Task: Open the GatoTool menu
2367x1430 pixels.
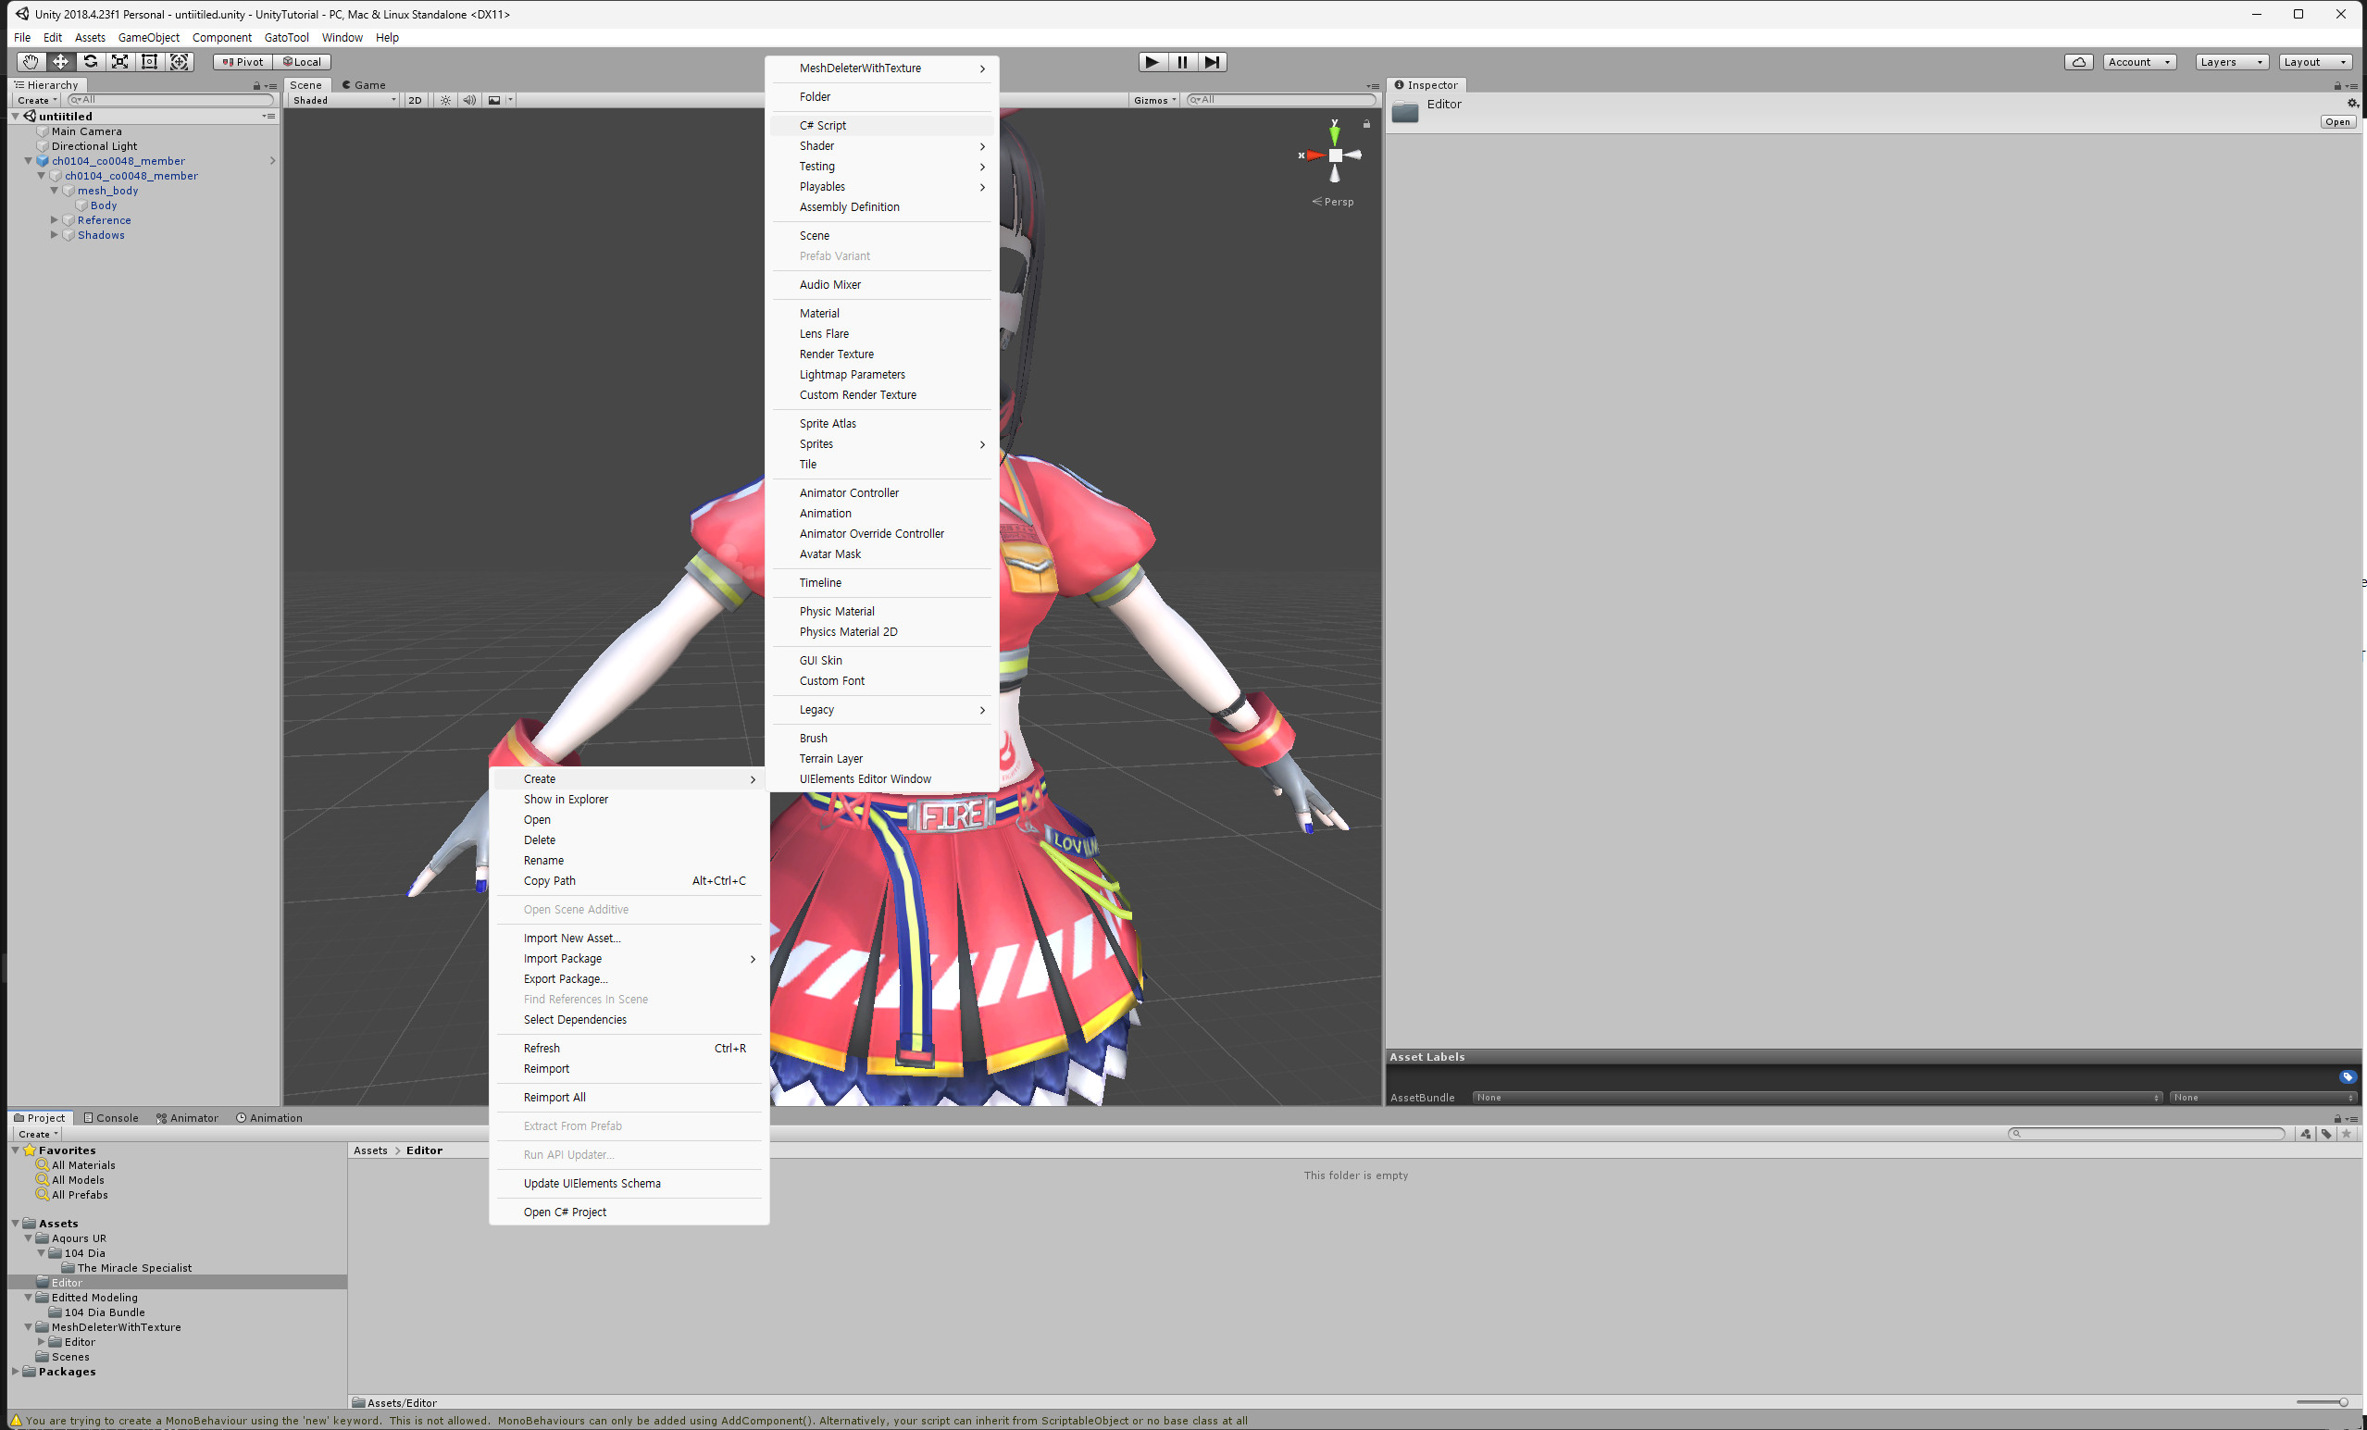Action: [x=286, y=37]
